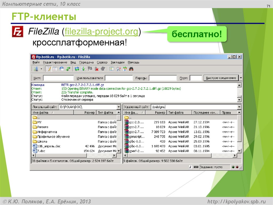Select the Информатика folder icon
The image size is (273, 205).
[x=35, y=132]
